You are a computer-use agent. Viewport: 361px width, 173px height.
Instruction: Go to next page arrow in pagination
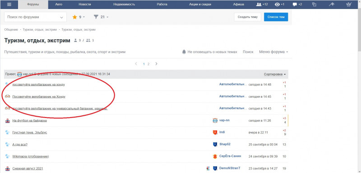click(x=156, y=64)
